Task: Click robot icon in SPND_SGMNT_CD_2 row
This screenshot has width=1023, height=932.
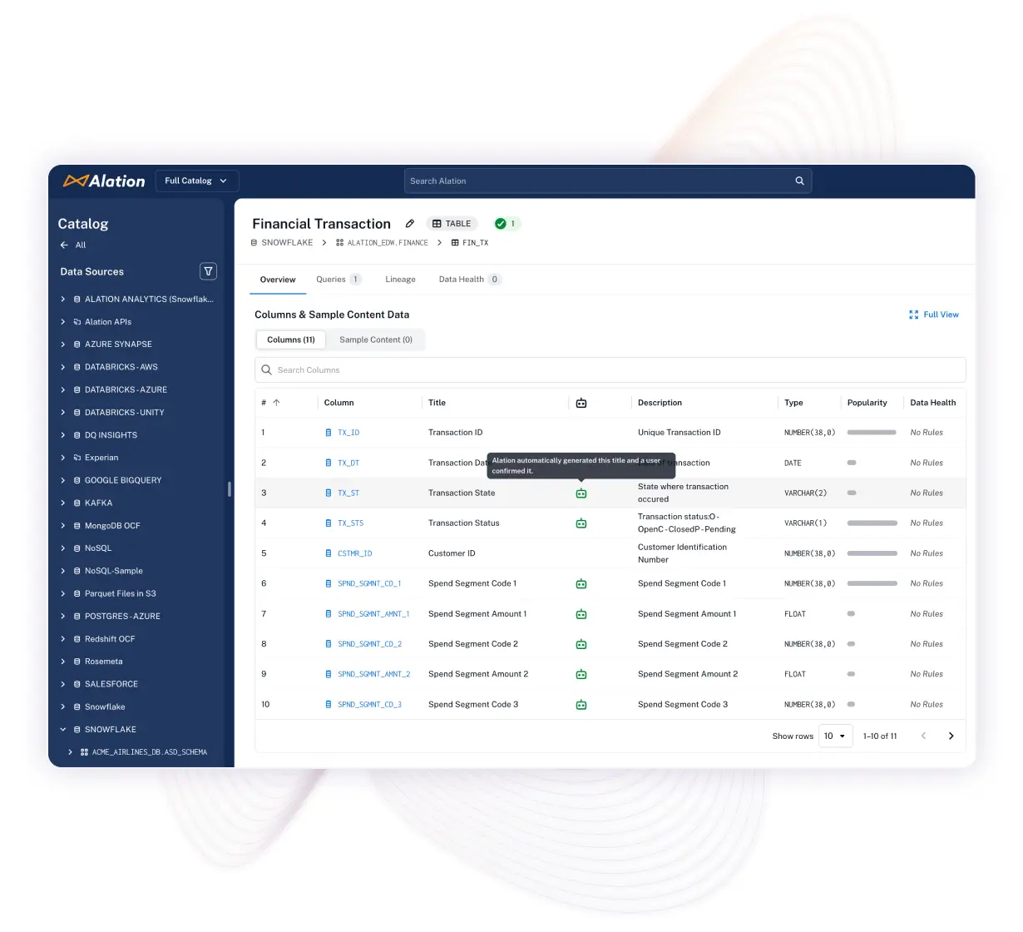Action: click(x=581, y=644)
